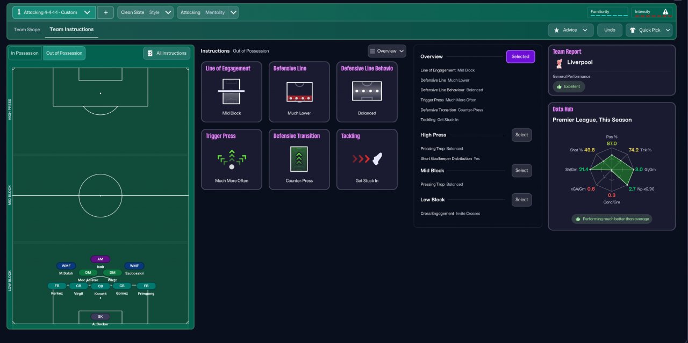Click the Excellent performance badge

pyautogui.click(x=569, y=86)
